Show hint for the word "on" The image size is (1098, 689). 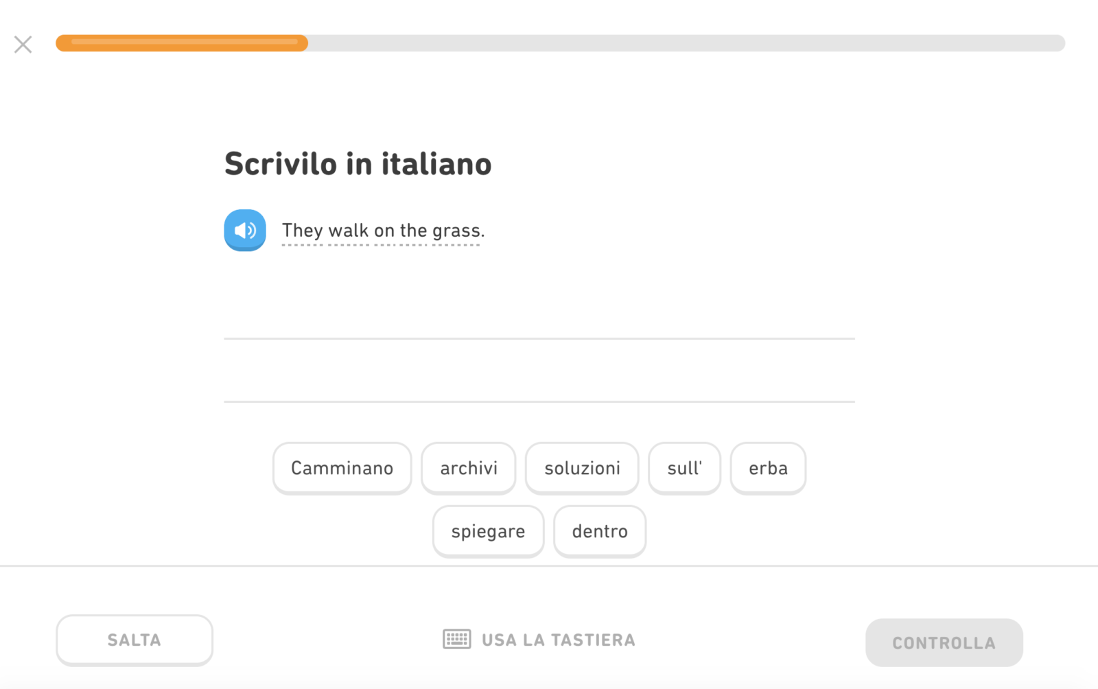pyautogui.click(x=384, y=231)
